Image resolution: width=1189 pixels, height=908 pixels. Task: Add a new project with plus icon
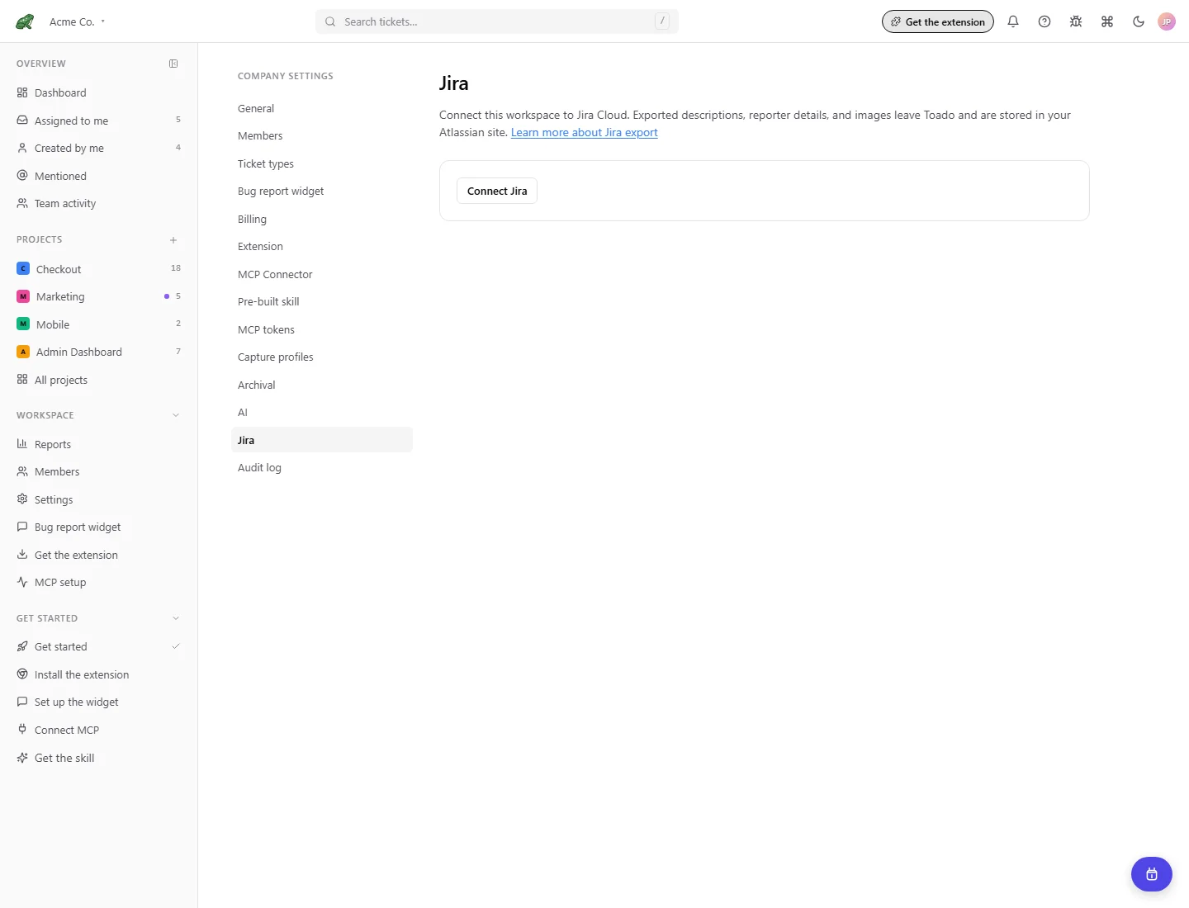[x=173, y=240]
